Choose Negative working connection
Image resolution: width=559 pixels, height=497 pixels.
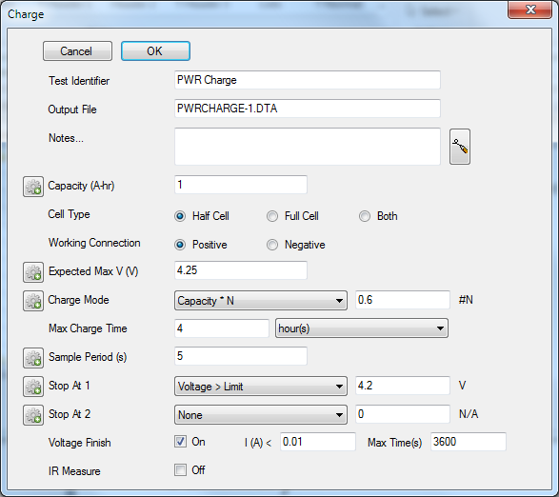(272, 245)
